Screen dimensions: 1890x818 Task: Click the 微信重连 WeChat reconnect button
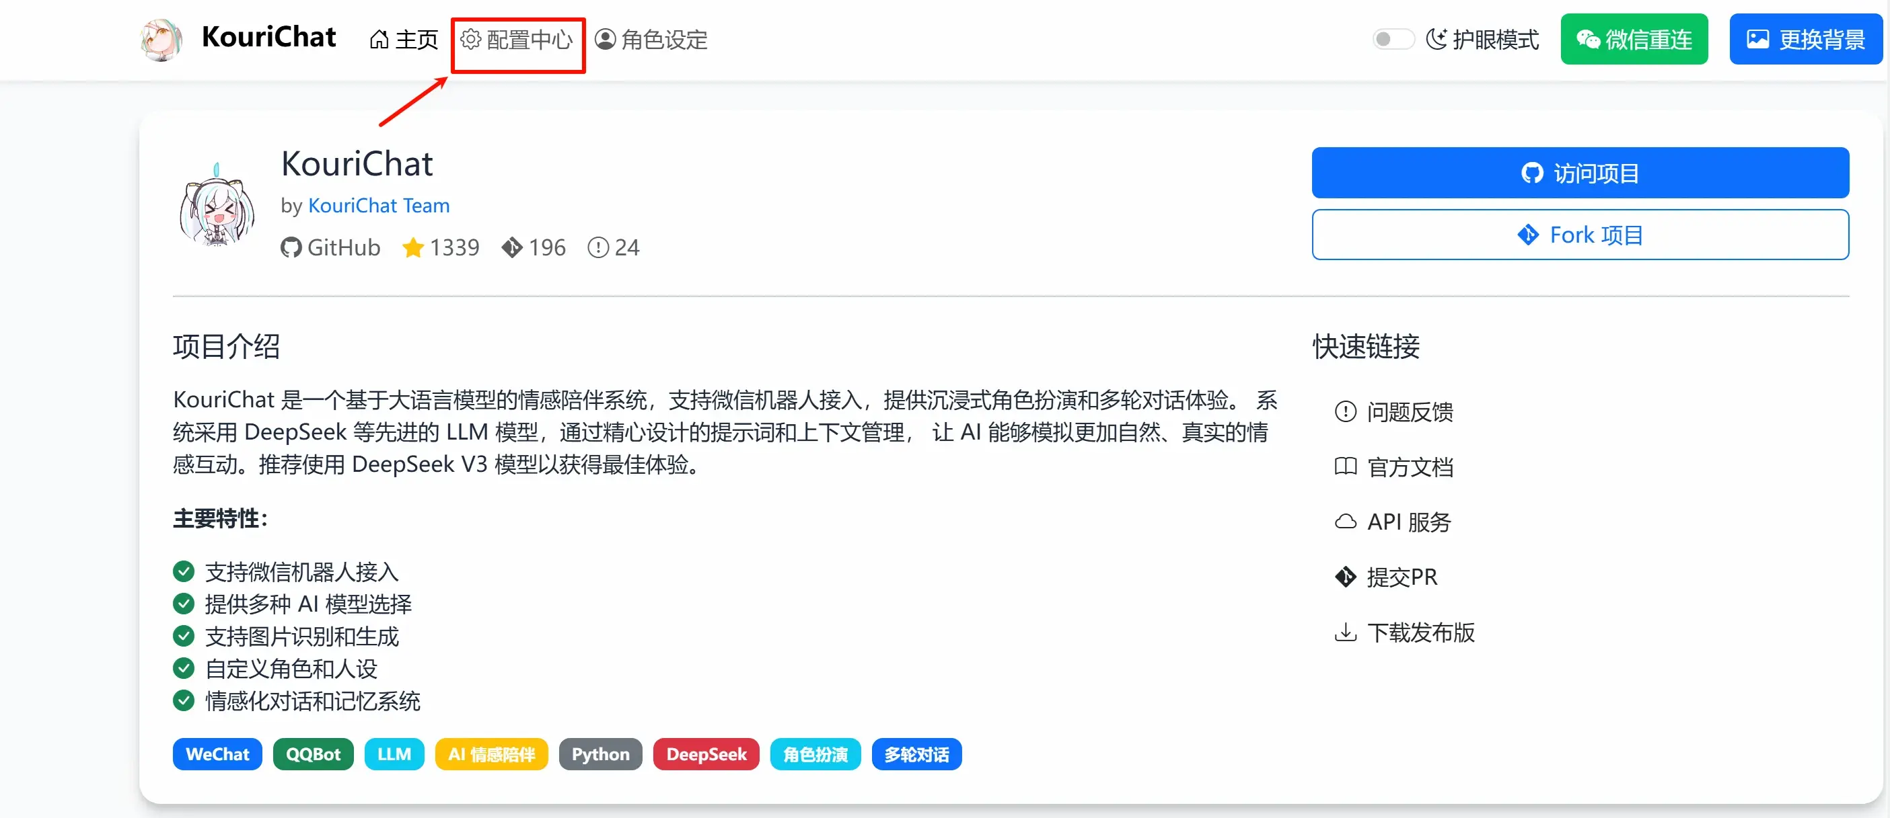(1633, 40)
